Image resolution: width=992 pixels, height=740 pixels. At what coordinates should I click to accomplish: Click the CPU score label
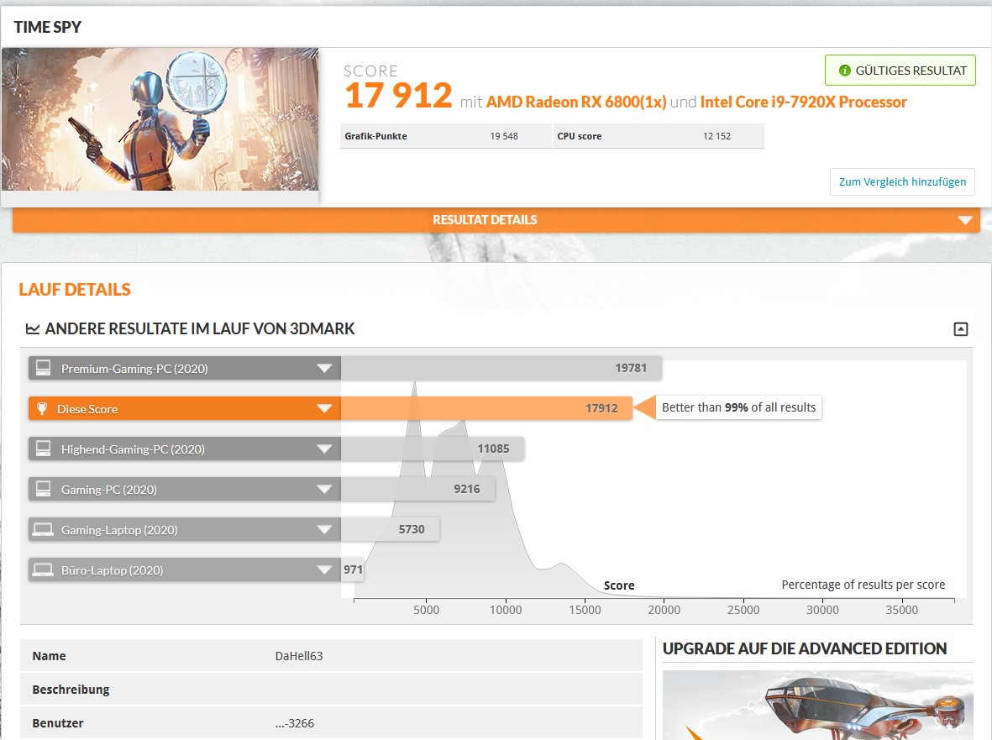point(579,136)
